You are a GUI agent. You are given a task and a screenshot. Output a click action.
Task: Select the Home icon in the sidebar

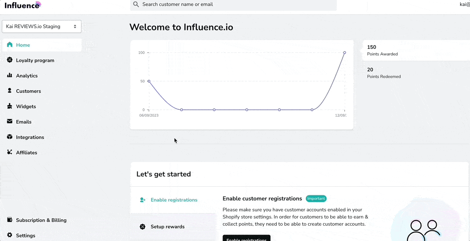coord(10,45)
